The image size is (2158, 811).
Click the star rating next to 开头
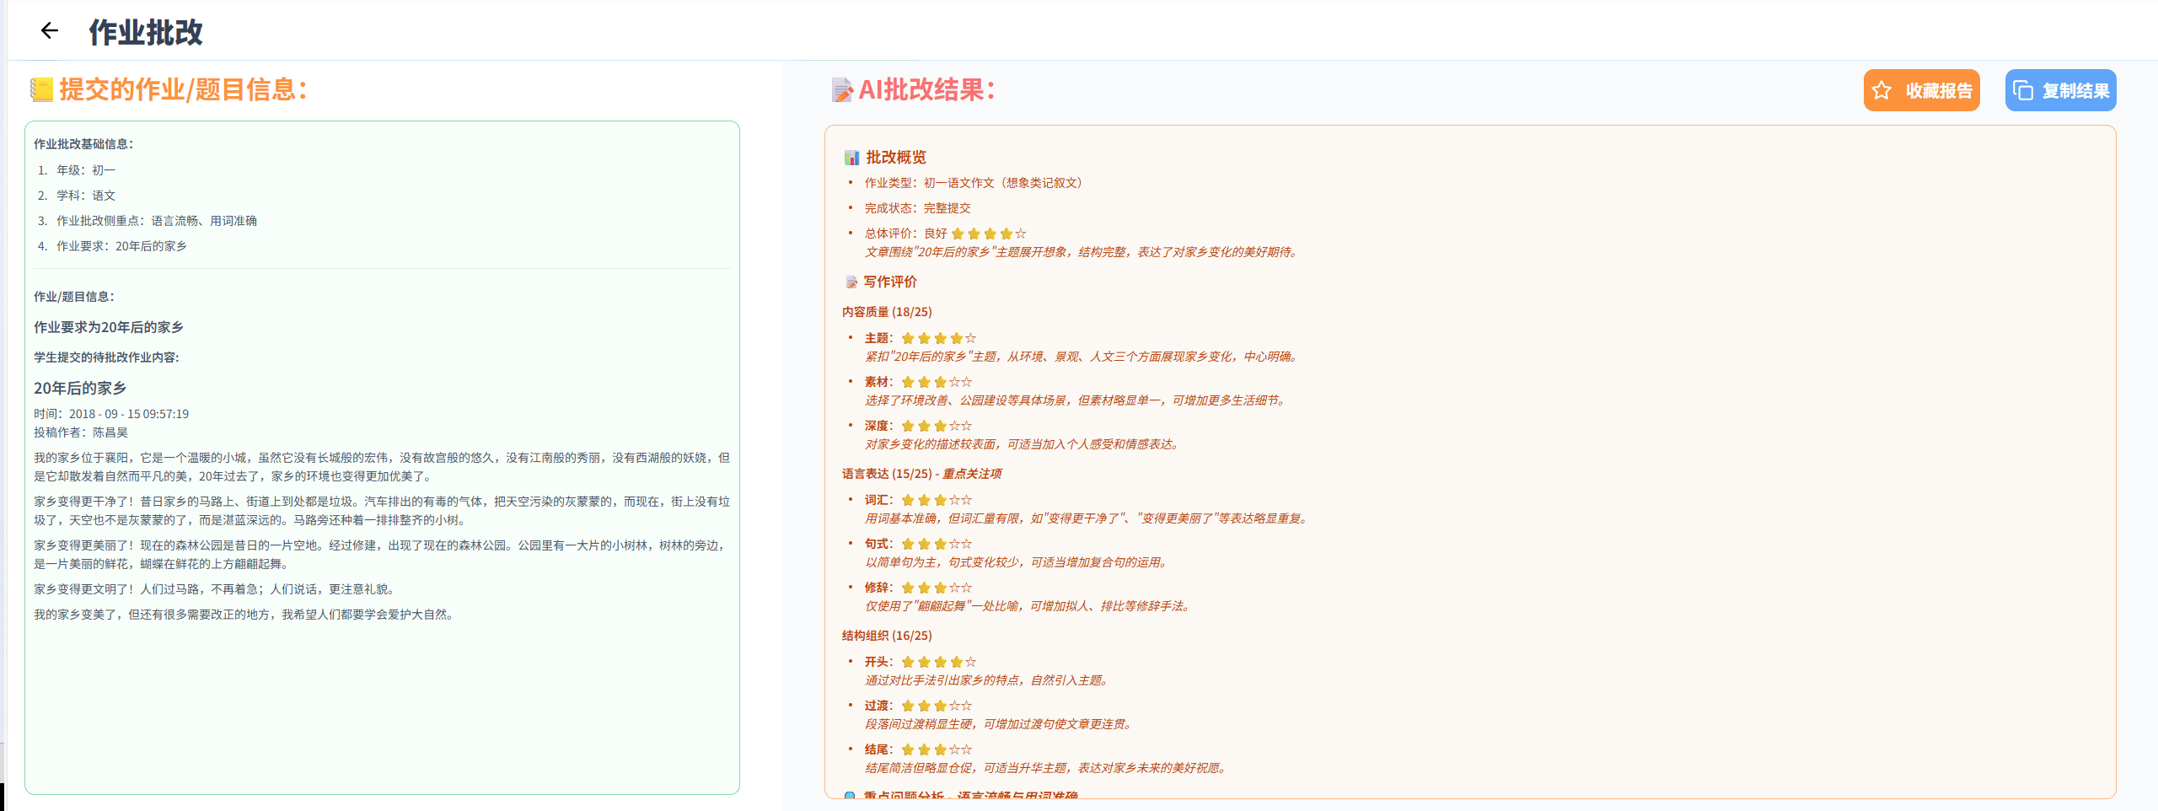(938, 662)
